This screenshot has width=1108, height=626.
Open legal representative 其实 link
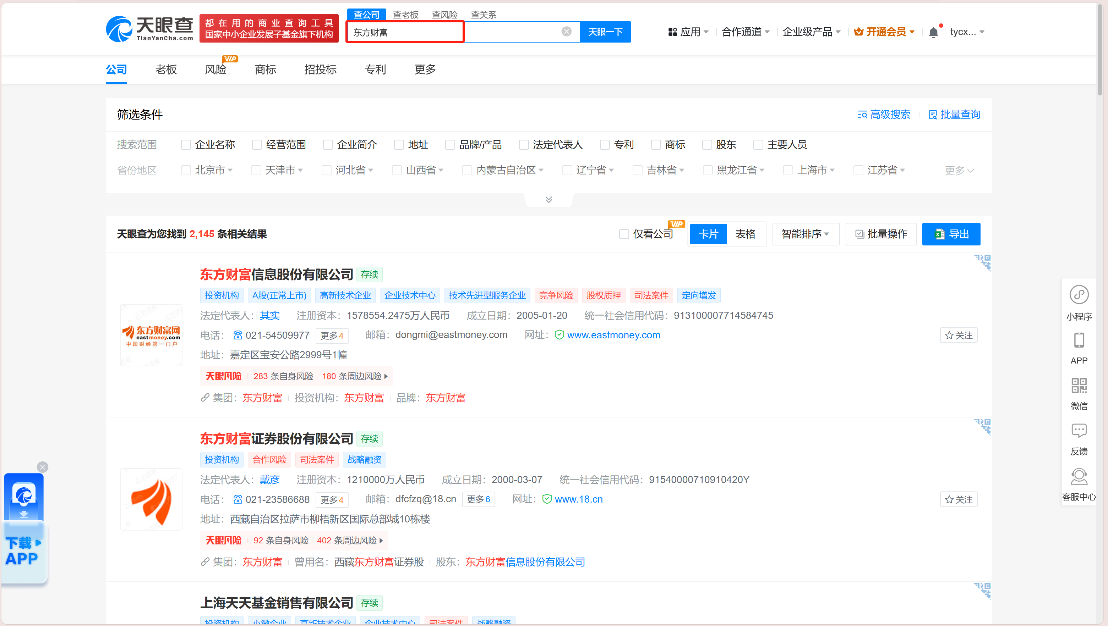pos(270,316)
